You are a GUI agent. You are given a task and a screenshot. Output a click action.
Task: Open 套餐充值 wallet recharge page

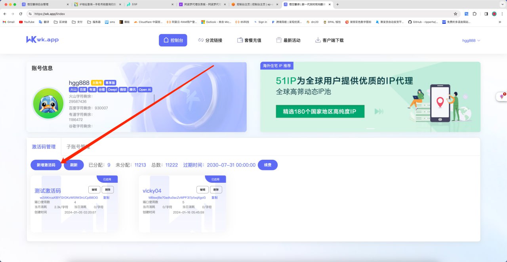(x=249, y=40)
